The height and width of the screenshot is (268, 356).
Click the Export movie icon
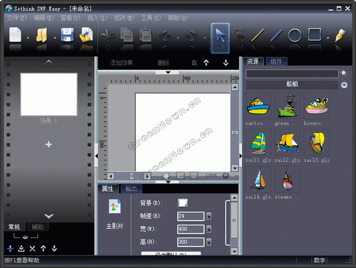[86, 35]
